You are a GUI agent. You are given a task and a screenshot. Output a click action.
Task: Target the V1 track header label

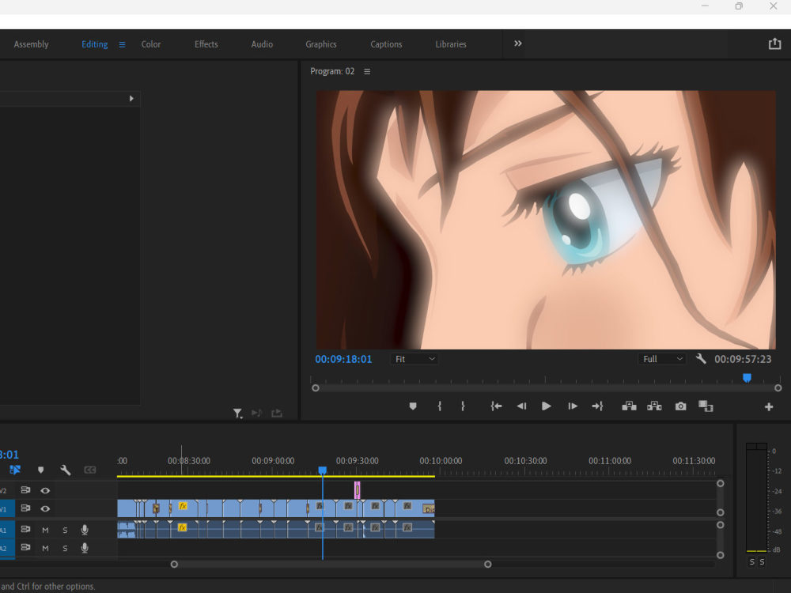click(4, 508)
